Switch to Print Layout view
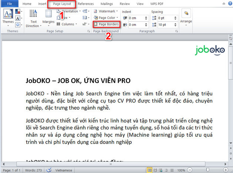This screenshot has height=173, width=233. pos(149,170)
